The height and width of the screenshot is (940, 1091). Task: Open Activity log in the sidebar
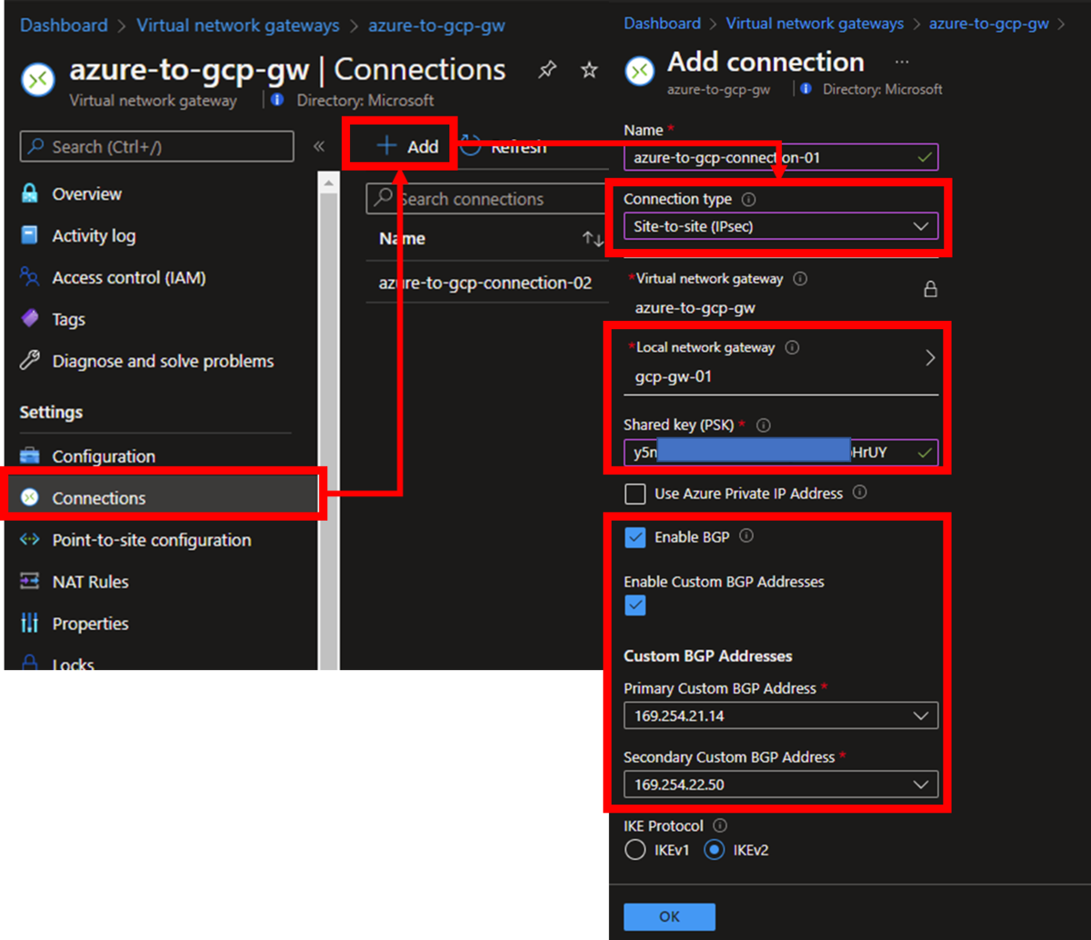tap(94, 235)
